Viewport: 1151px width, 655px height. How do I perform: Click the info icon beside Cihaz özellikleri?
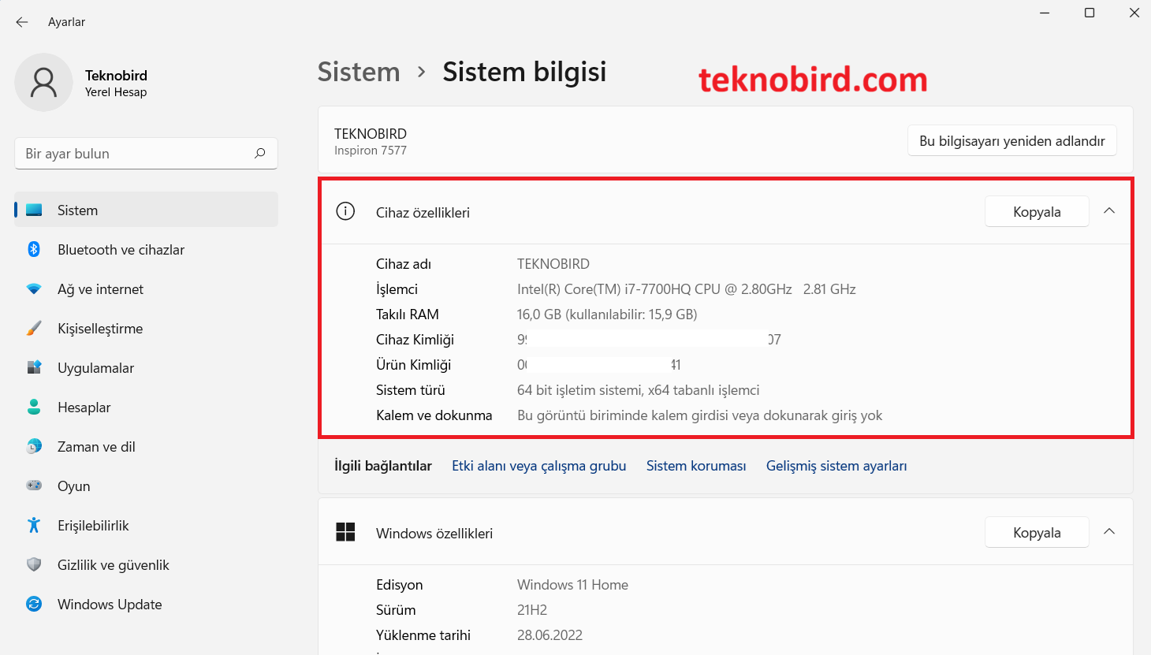tap(345, 211)
